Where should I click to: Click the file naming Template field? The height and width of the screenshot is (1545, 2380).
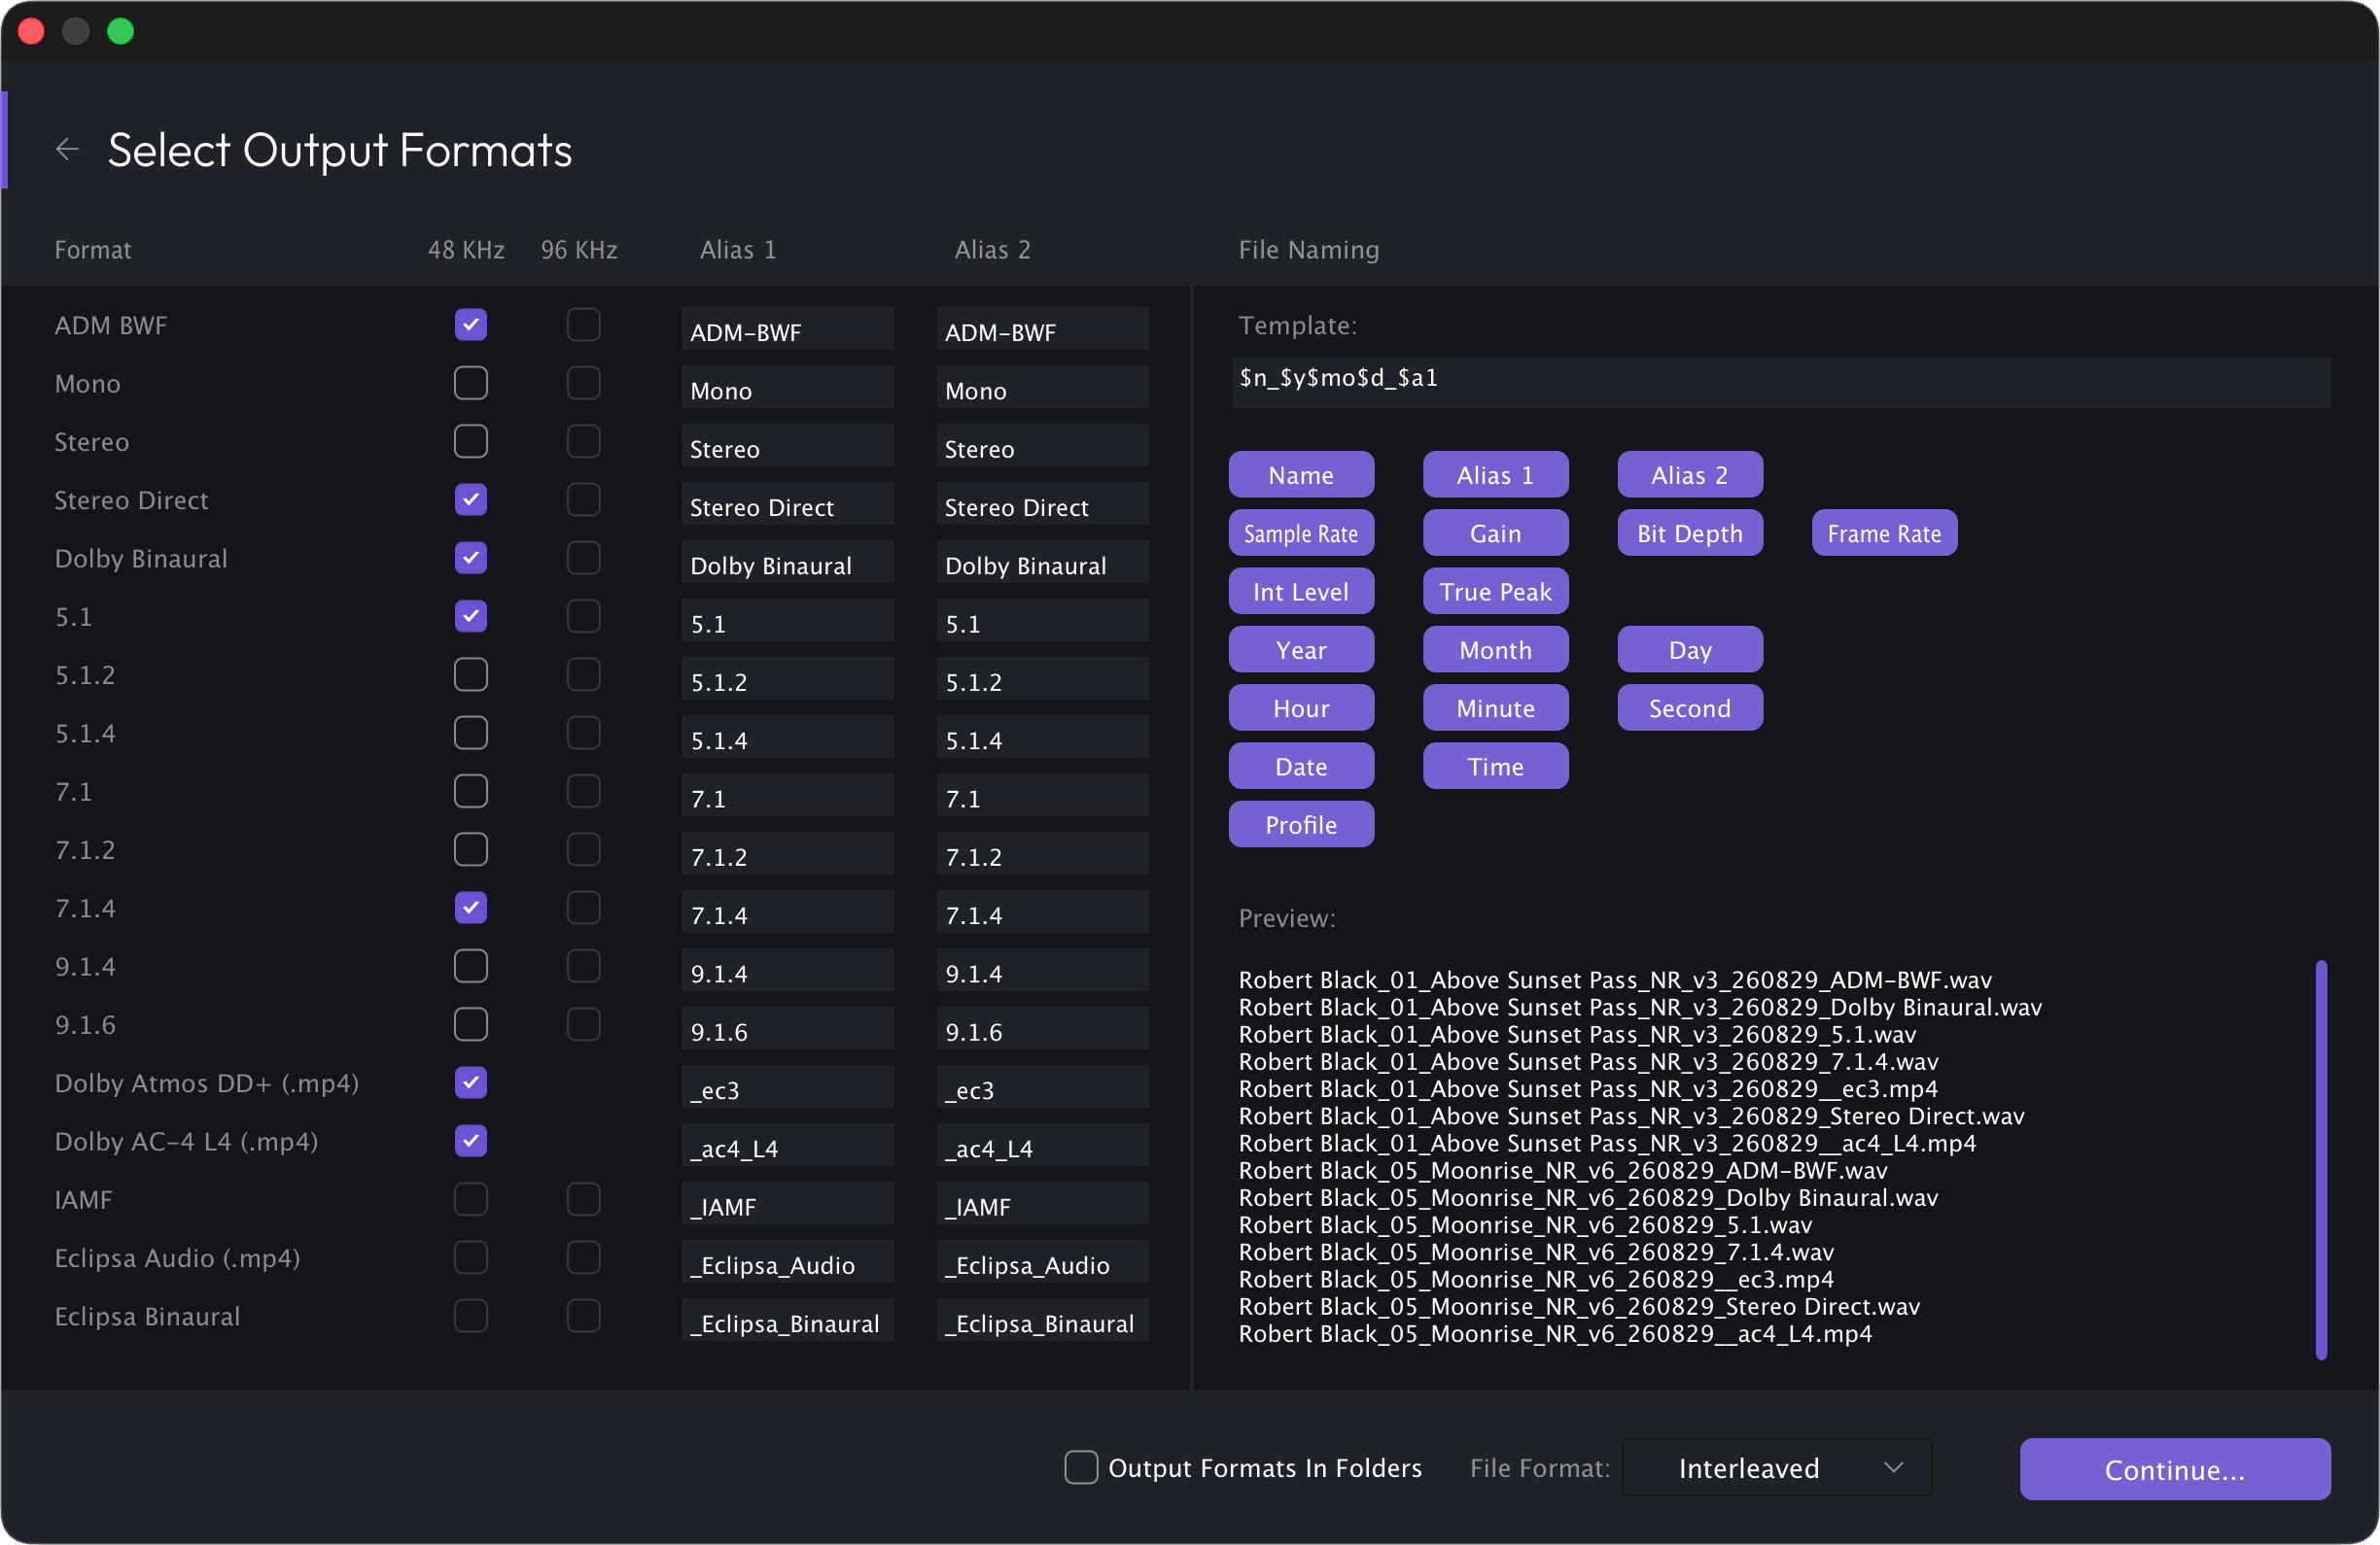pos(1781,382)
